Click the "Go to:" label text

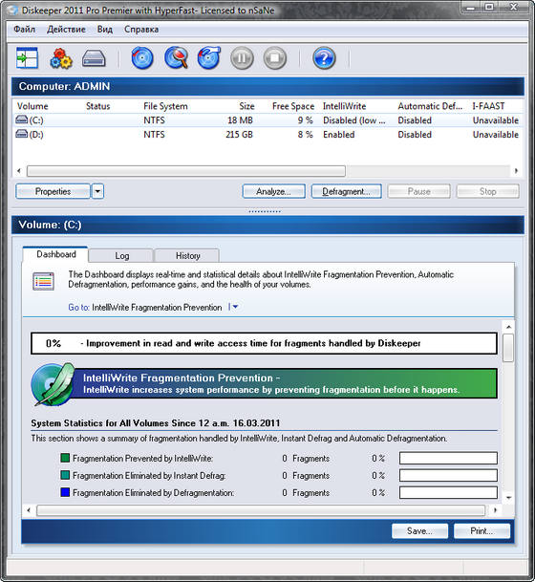[78, 308]
